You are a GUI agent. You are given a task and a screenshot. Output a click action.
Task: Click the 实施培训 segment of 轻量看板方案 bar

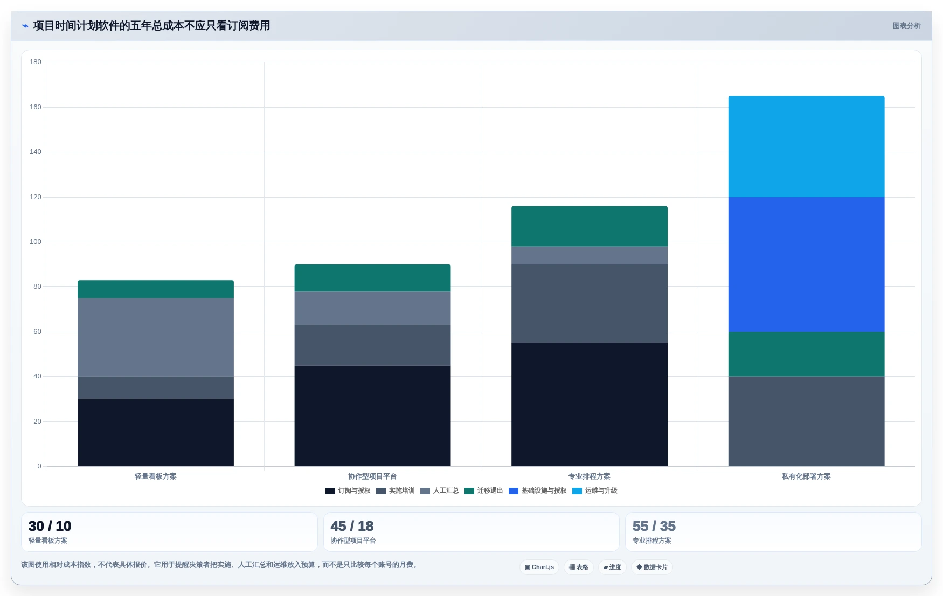[156, 388]
